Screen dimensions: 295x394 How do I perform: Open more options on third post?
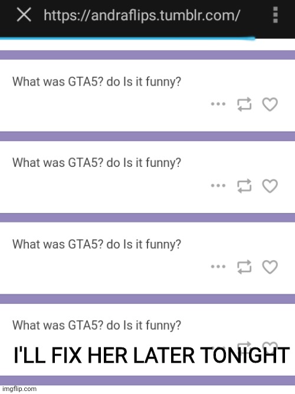click(x=218, y=267)
